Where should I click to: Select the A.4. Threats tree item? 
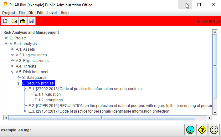click(26, 66)
